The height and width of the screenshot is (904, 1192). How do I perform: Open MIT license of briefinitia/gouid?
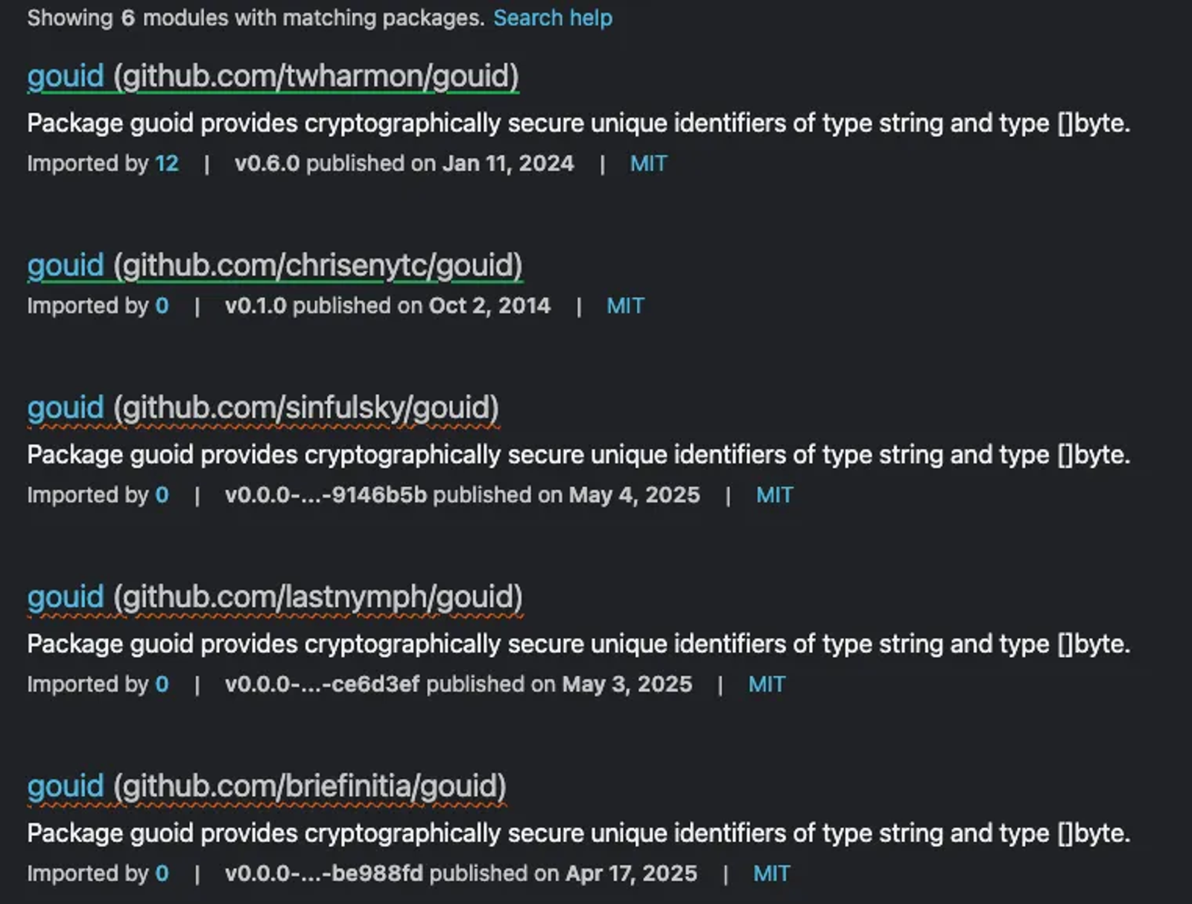pyautogui.click(x=771, y=873)
